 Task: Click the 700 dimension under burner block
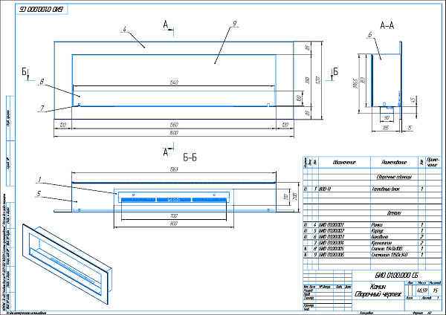173,215
